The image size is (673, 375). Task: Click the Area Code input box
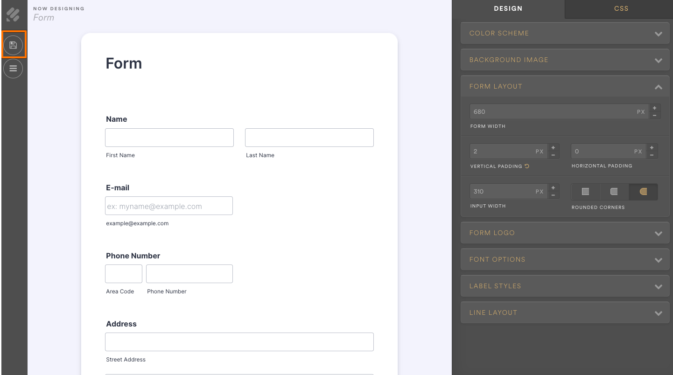[x=124, y=274]
